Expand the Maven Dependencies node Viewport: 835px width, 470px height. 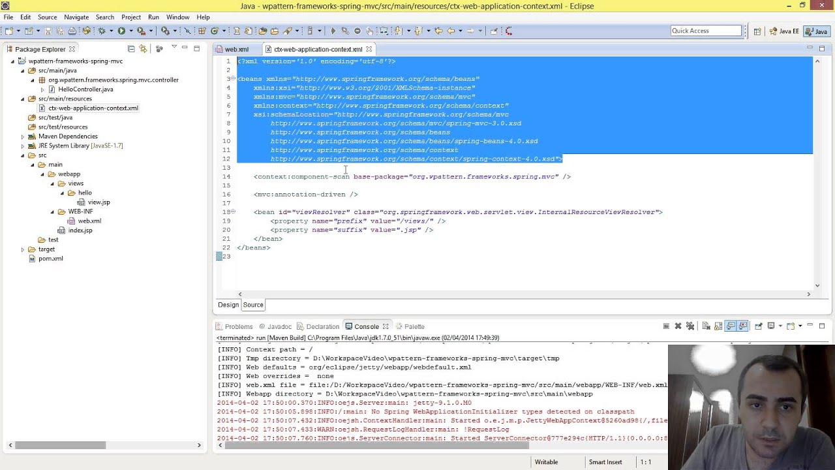tap(23, 136)
